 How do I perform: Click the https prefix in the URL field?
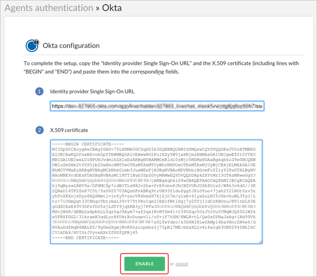59,106
